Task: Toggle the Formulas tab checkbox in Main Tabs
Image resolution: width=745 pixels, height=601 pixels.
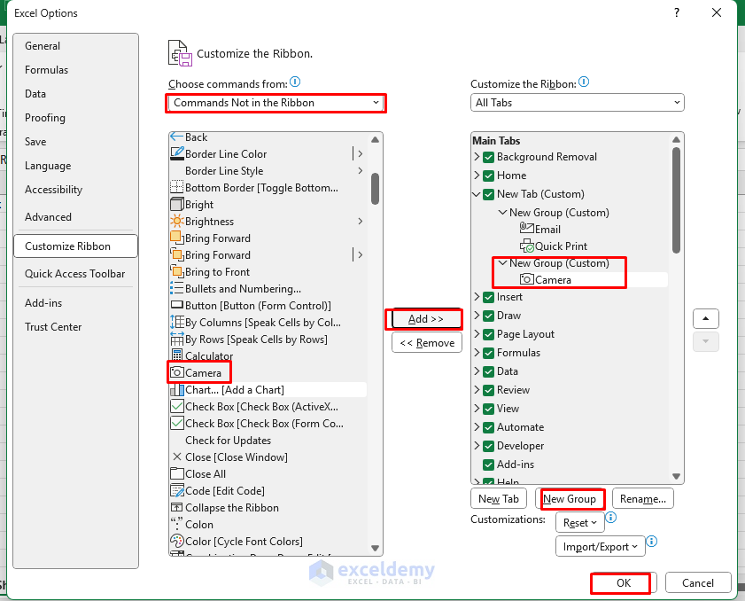Action: click(488, 353)
